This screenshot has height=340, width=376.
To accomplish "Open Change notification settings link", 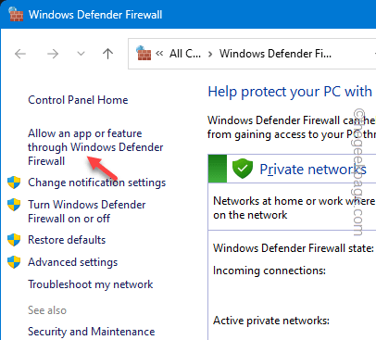I will tap(97, 183).
